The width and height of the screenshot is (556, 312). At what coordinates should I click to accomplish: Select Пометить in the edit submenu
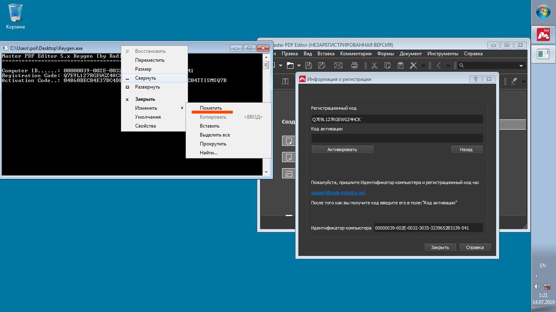point(228,108)
